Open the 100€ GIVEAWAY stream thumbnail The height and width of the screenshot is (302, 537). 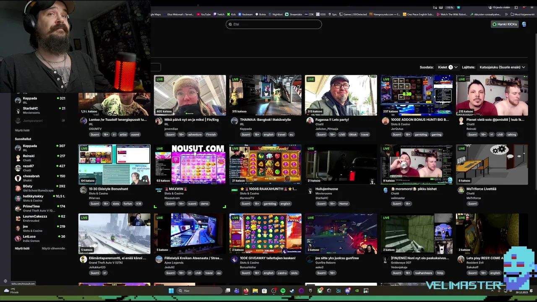pos(265,234)
